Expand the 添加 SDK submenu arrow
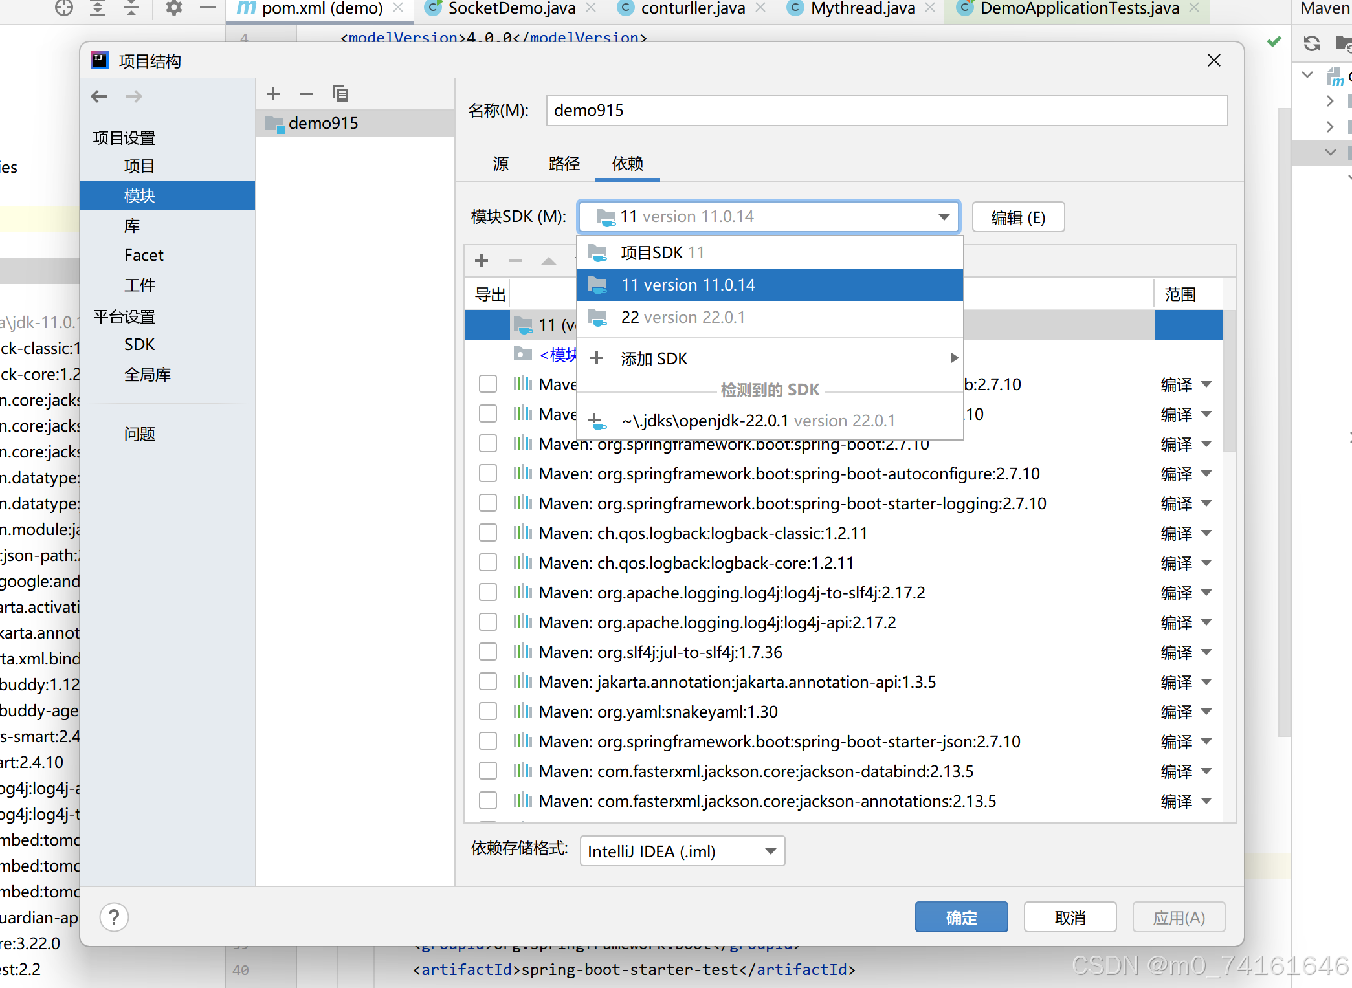This screenshot has height=988, width=1352. pyautogui.click(x=954, y=358)
